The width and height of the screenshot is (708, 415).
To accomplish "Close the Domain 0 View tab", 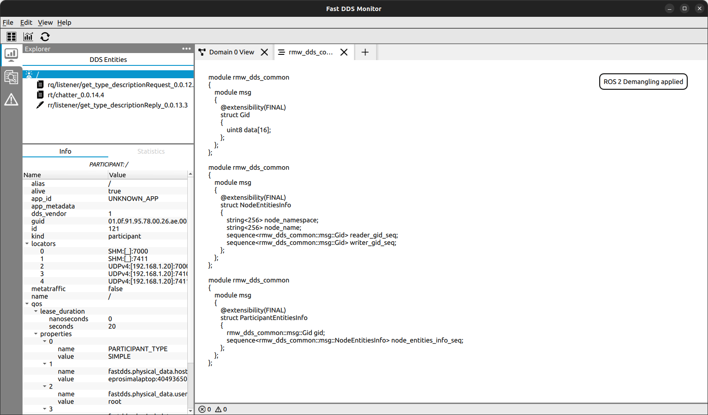I will coord(264,52).
